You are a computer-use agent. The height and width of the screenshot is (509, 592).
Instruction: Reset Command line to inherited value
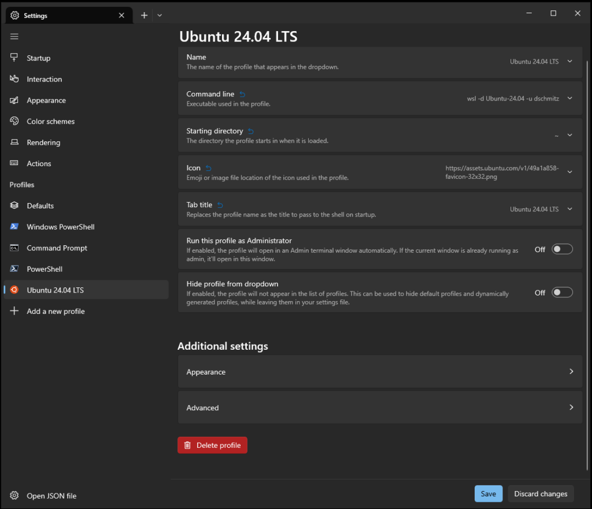click(x=242, y=94)
